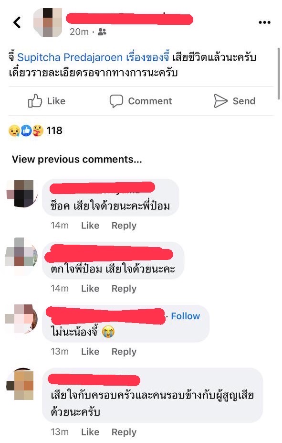The height and width of the screenshot is (443, 282).
Task: Go back using the back arrow
Action: point(17,22)
